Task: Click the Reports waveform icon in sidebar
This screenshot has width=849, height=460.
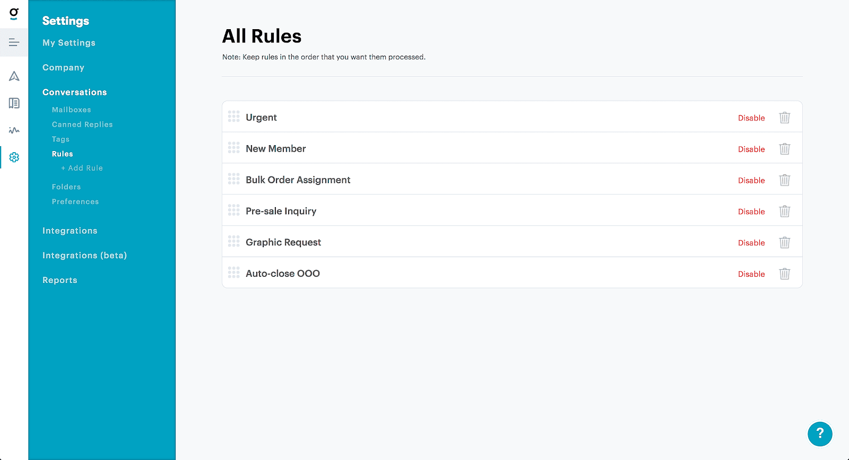Action: [14, 130]
